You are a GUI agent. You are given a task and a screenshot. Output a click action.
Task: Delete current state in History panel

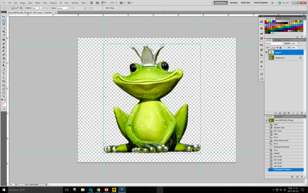coord(302,177)
